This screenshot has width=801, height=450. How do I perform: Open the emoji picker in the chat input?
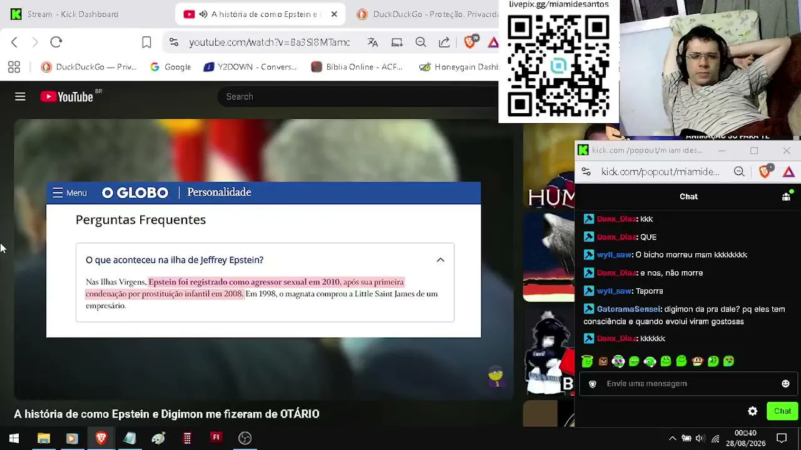785,384
